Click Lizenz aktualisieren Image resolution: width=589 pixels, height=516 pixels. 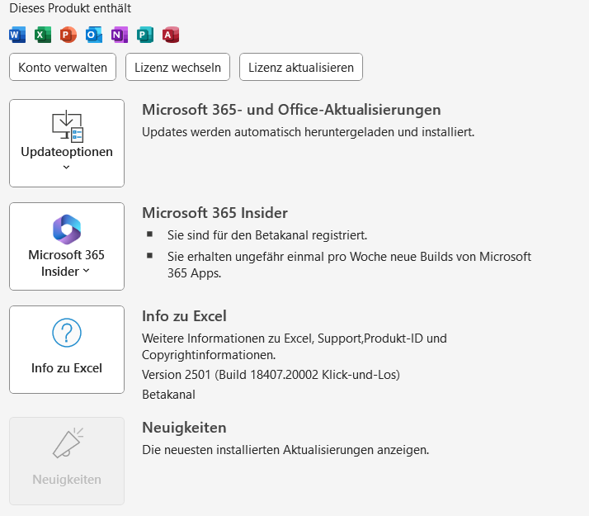301,67
